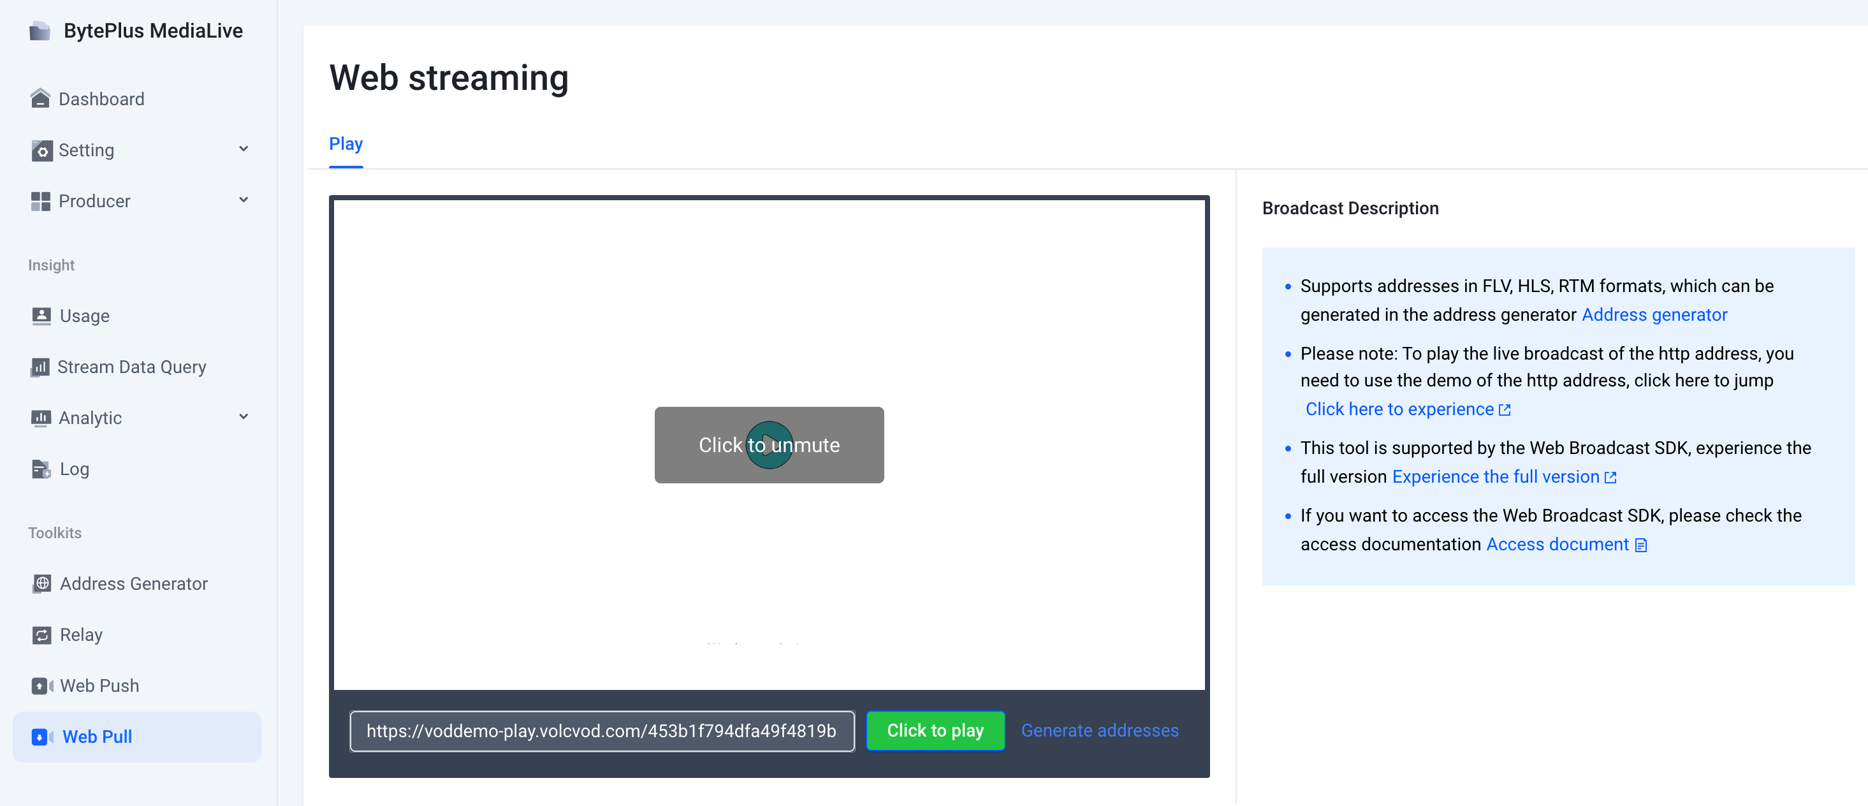1868x806 pixels.
Task: Click the Relay sidebar icon
Action: click(42, 634)
